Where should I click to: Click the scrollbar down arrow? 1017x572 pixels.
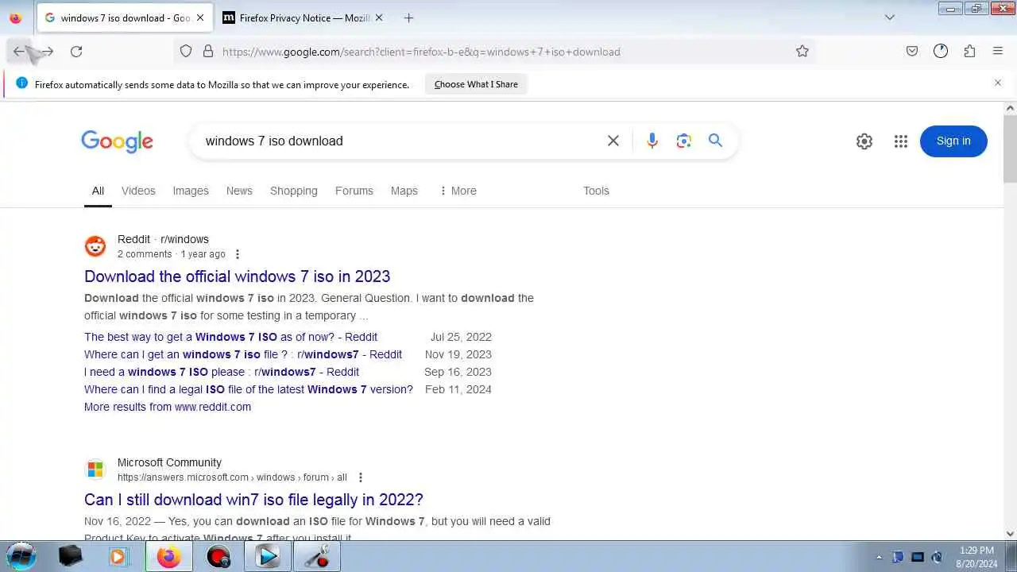point(1010,534)
